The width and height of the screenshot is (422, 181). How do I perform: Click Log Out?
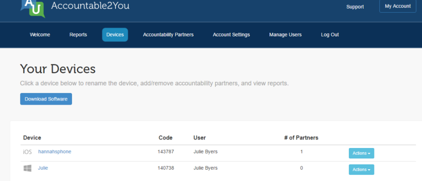click(x=330, y=35)
